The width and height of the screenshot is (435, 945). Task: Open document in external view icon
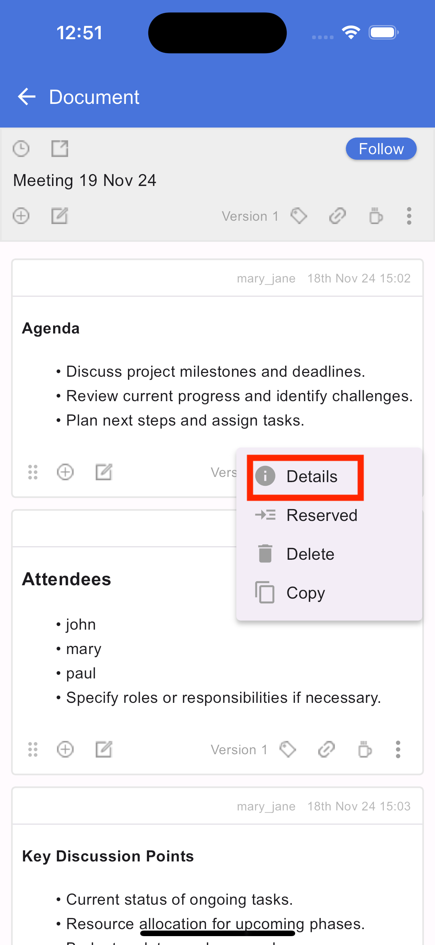(59, 149)
